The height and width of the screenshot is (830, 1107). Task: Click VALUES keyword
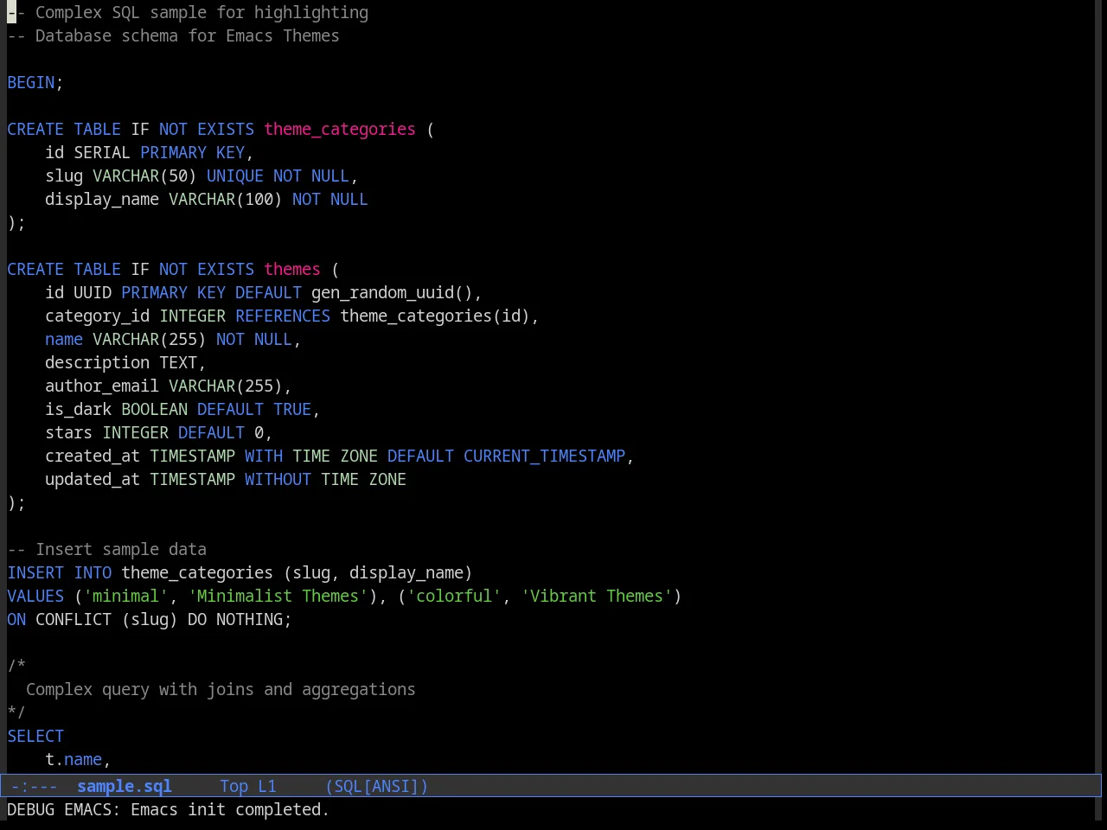[x=35, y=596]
